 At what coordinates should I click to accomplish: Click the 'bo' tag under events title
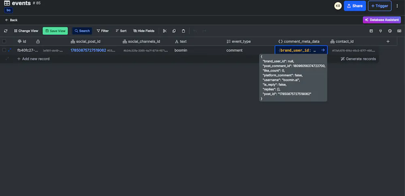click(9, 11)
